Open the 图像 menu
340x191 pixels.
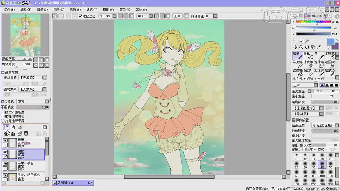[42, 10]
